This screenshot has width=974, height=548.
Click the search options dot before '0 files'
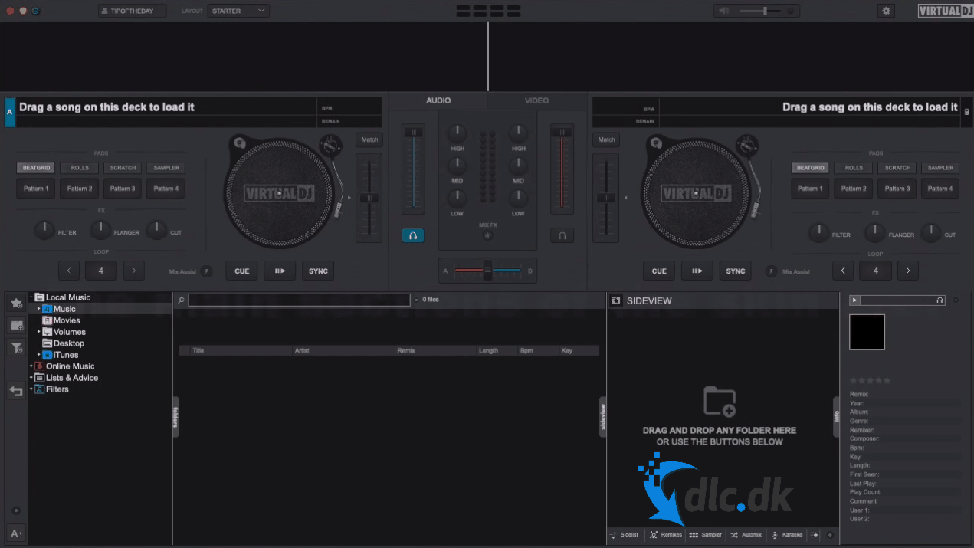click(x=416, y=300)
